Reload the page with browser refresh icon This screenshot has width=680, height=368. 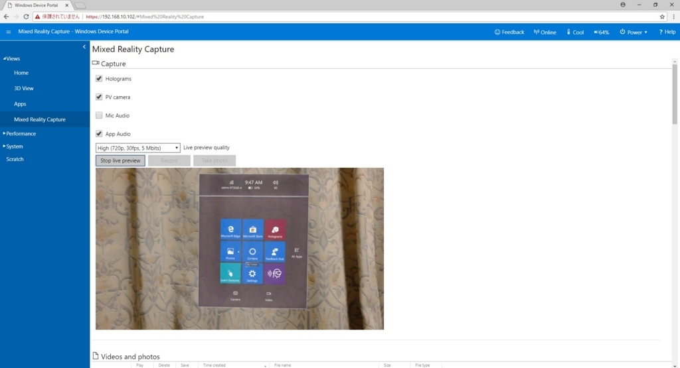(x=26, y=17)
